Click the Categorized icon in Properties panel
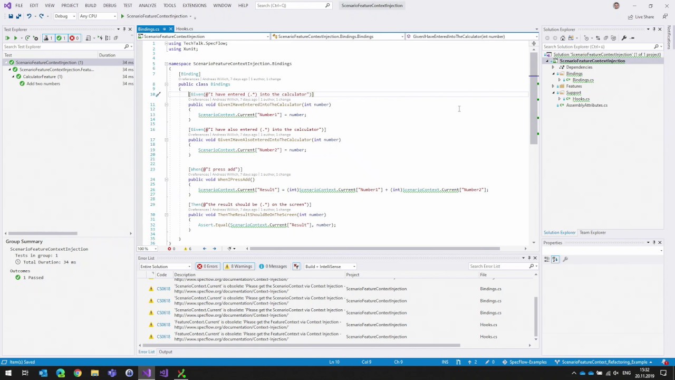The image size is (675, 380). [547, 259]
